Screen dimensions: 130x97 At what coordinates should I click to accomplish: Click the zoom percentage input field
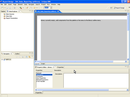point(47,8)
